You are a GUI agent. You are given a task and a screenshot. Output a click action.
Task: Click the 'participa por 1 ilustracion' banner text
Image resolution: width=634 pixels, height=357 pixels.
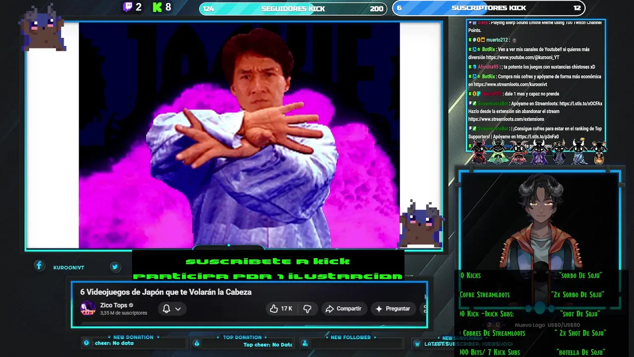tap(267, 276)
